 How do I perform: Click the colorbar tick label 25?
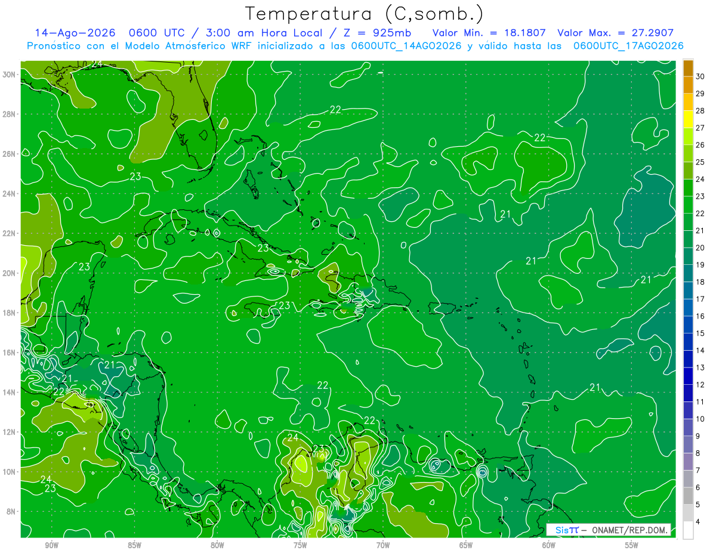[700, 162]
